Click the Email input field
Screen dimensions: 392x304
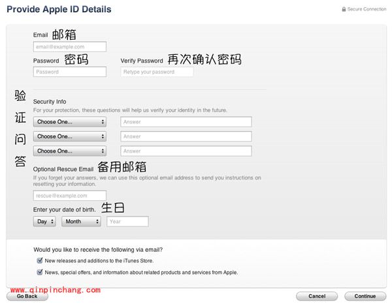tap(70, 47)
